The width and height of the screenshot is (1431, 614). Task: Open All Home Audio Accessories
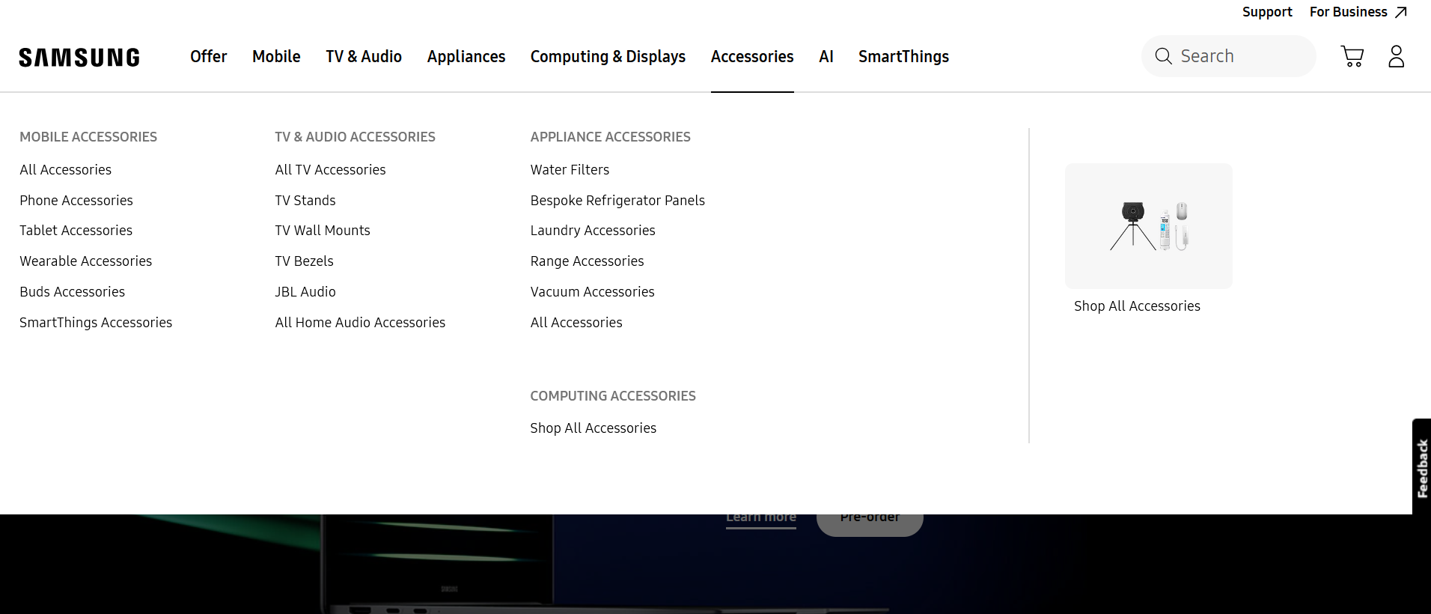[x=360, y=323]
